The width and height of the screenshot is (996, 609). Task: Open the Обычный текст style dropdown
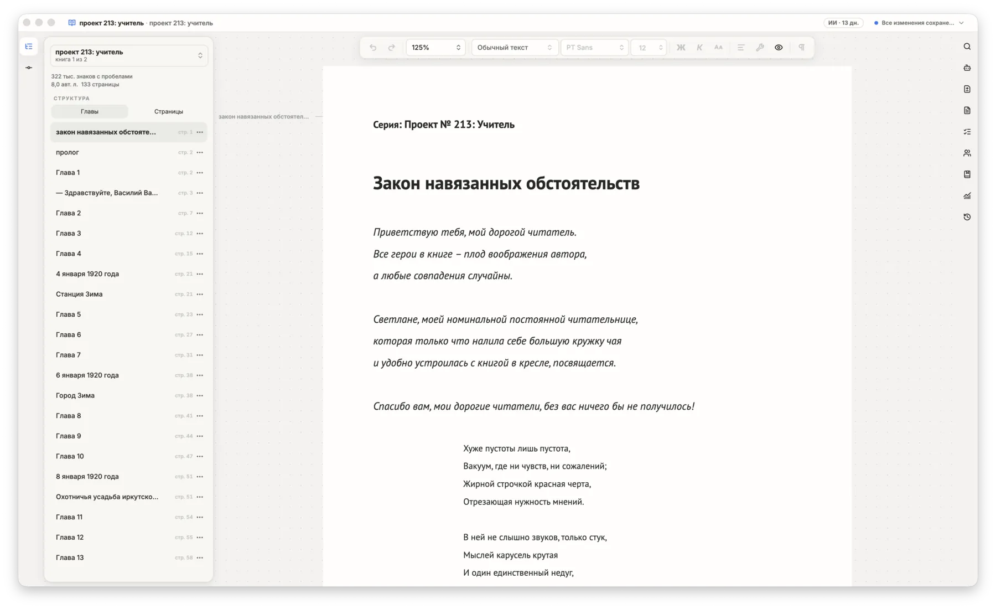[x=514, y=48]
